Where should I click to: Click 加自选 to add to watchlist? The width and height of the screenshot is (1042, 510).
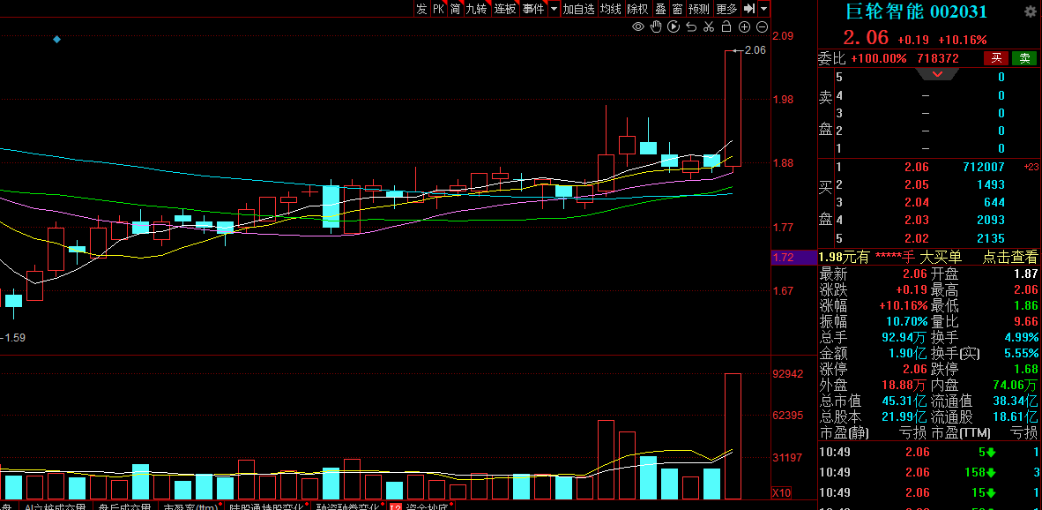[x=579, y=9]
